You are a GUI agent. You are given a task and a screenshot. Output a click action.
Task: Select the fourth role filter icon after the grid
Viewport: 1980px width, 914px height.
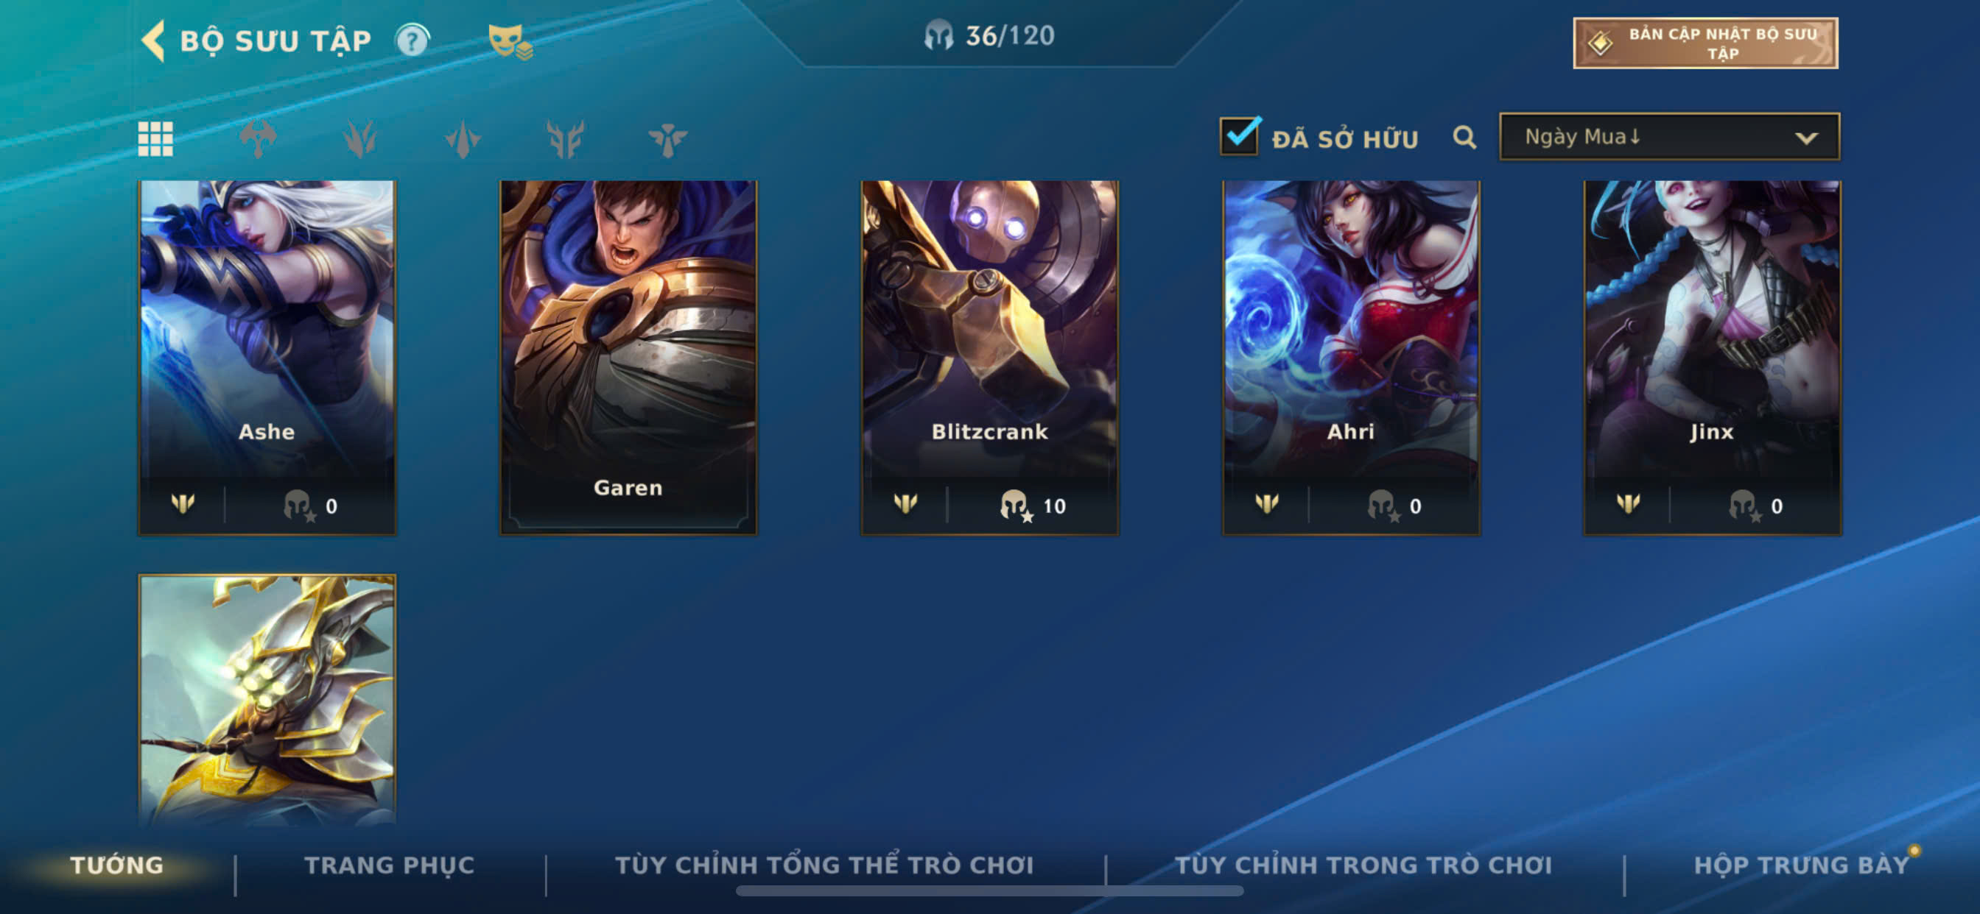(x=565, y=139)
